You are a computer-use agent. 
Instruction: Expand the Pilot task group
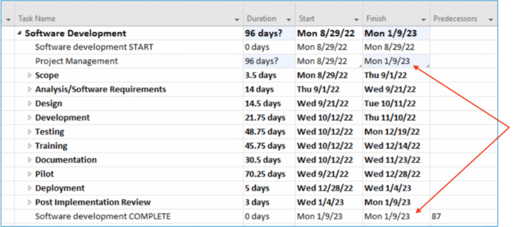click(29, 175)
